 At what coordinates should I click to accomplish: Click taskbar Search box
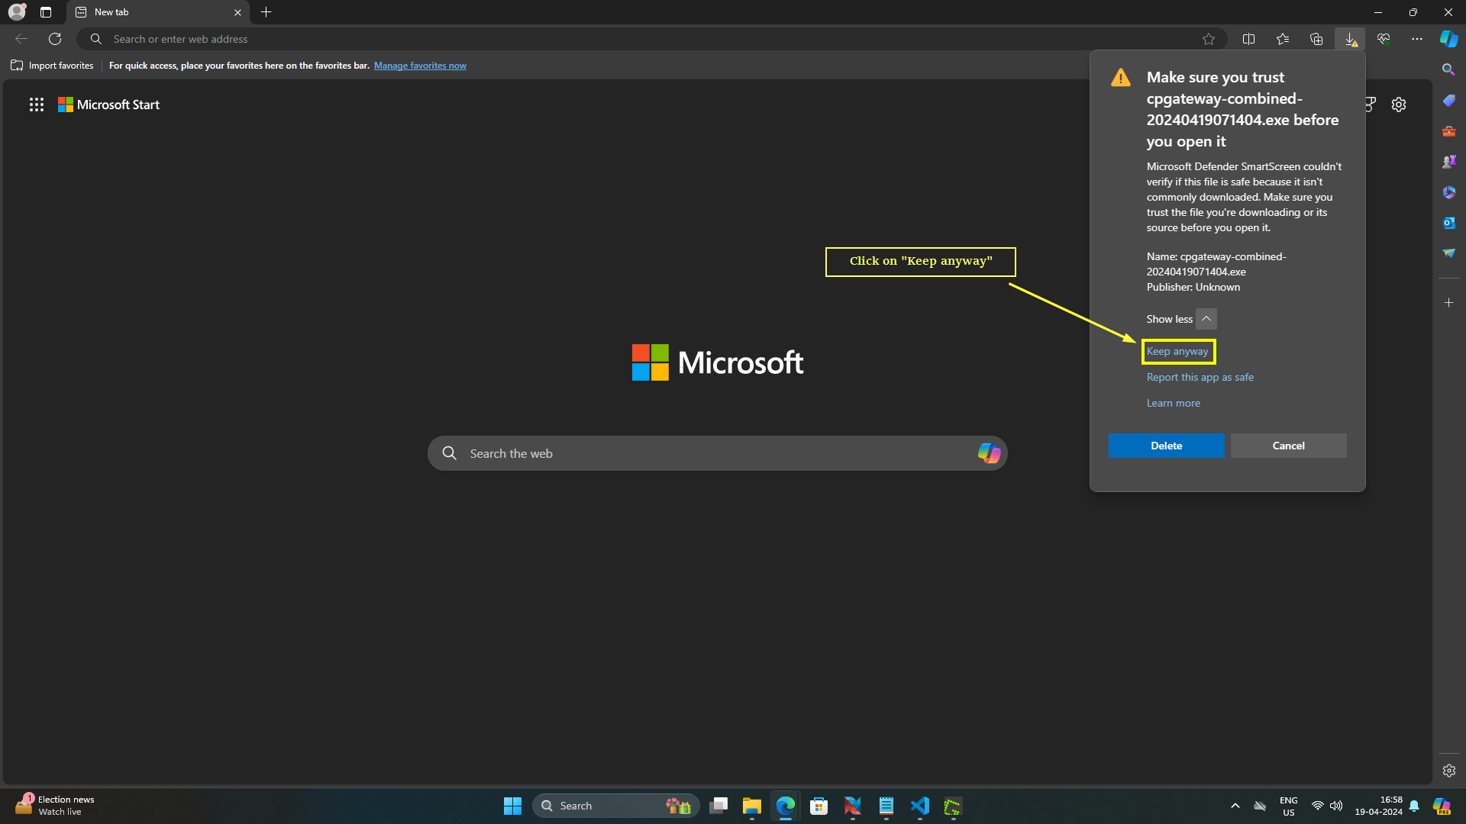(x=615, y=806)
